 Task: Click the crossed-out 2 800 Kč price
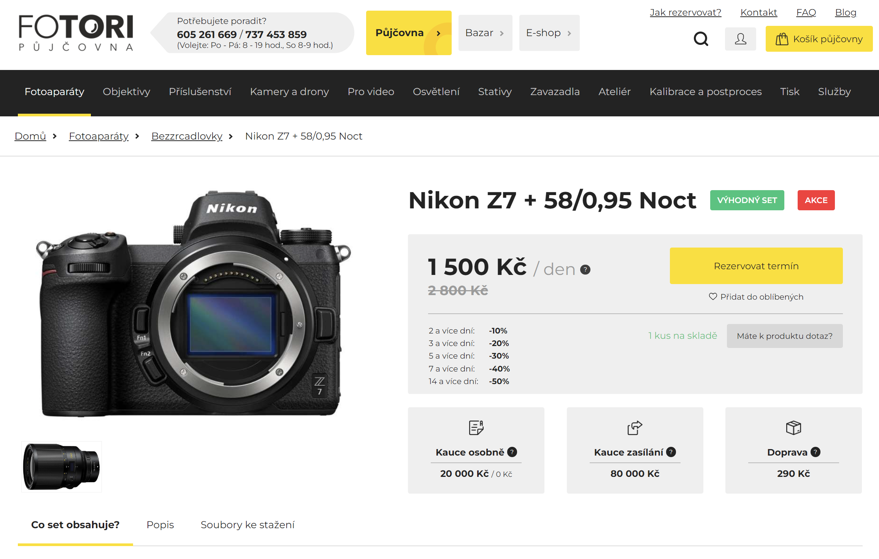click(x=458, y=291)
